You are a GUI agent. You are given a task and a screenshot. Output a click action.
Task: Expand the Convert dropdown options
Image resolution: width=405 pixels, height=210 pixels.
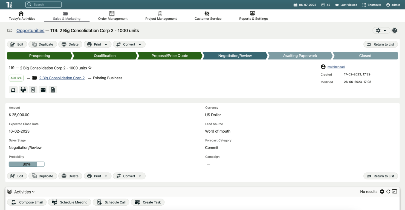pos(140,44)
